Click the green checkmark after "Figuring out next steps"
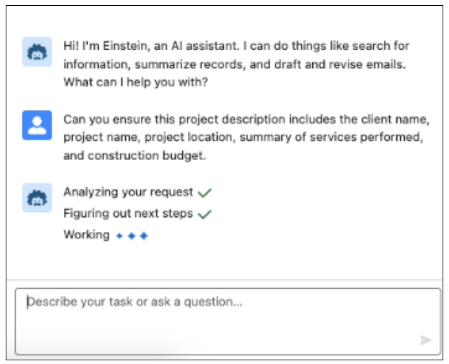Viewport: 449px width, 364px height. (205, 214)
